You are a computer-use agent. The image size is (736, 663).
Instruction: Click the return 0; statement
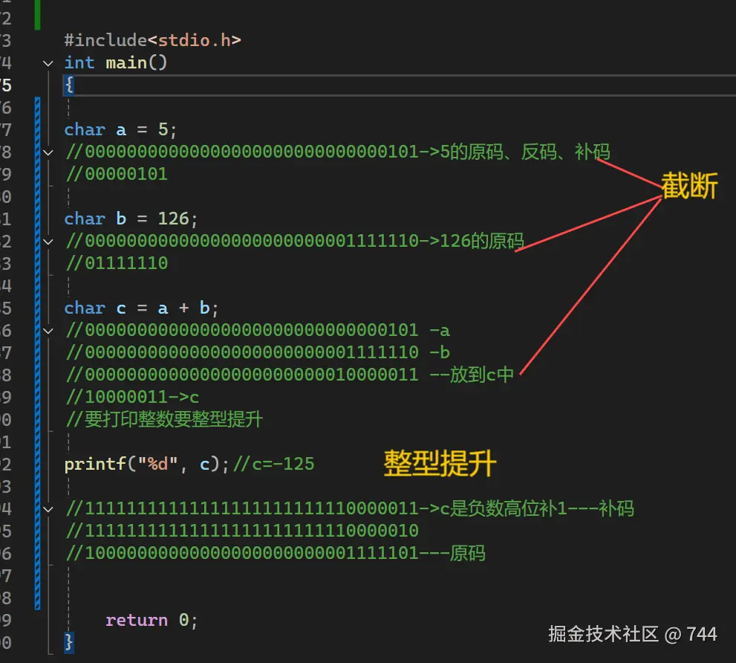click(152, 620)
